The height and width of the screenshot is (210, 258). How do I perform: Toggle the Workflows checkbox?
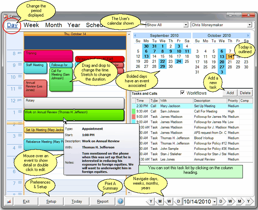tap(182, 93)
